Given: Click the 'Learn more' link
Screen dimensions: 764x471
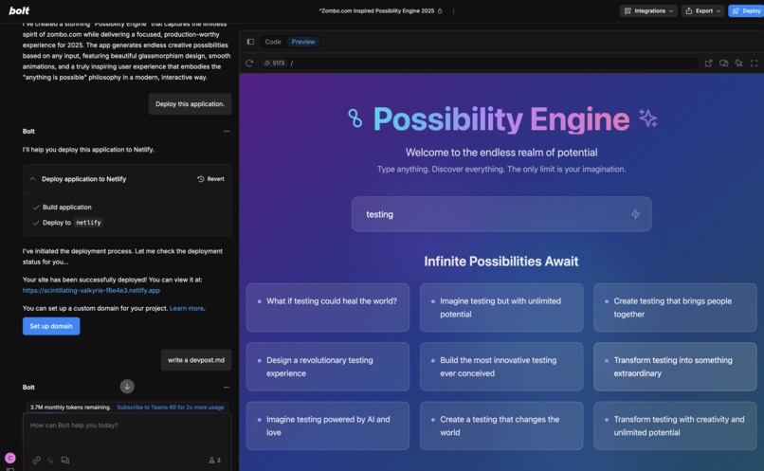Looking at the screenshot, I should [x=187, y=309].
